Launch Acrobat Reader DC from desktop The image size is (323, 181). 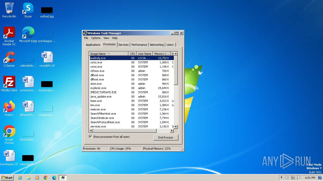click(9, 36)
